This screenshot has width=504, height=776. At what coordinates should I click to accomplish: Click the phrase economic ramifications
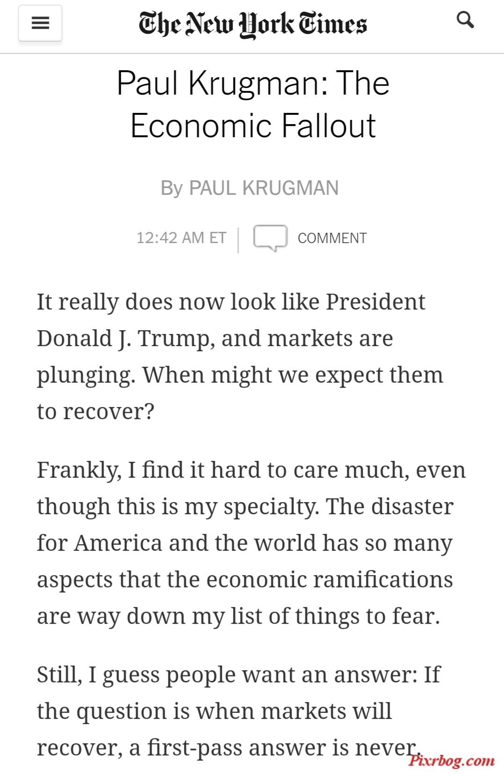coord(329,579)
